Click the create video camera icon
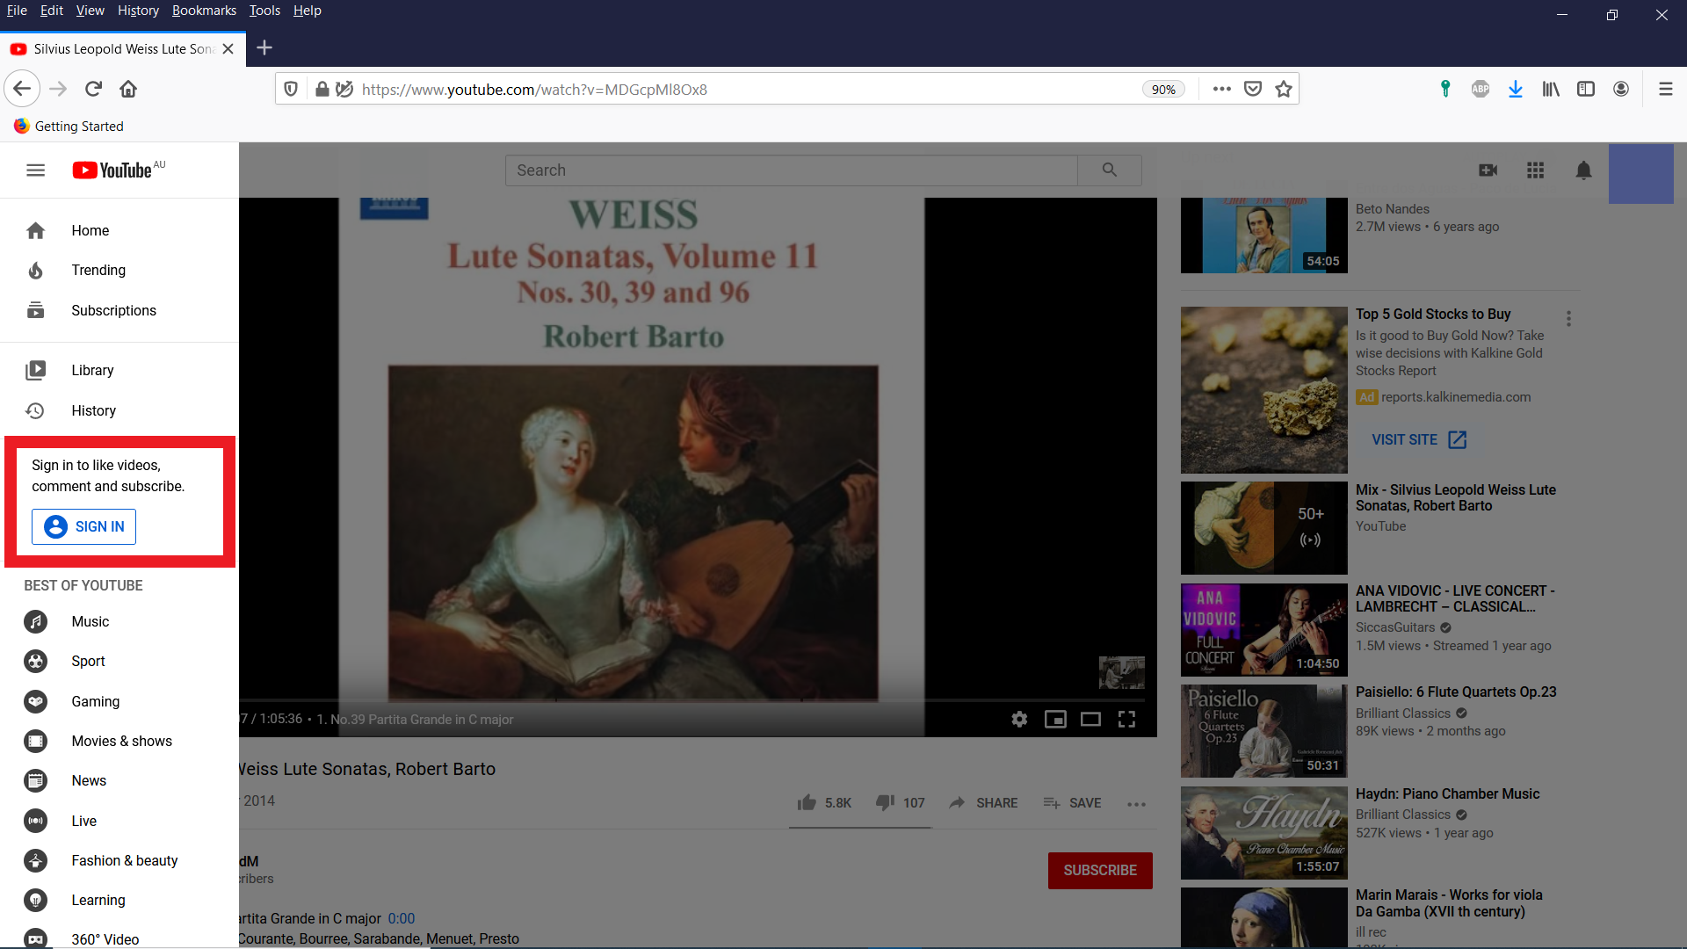 pos(1488,170)
